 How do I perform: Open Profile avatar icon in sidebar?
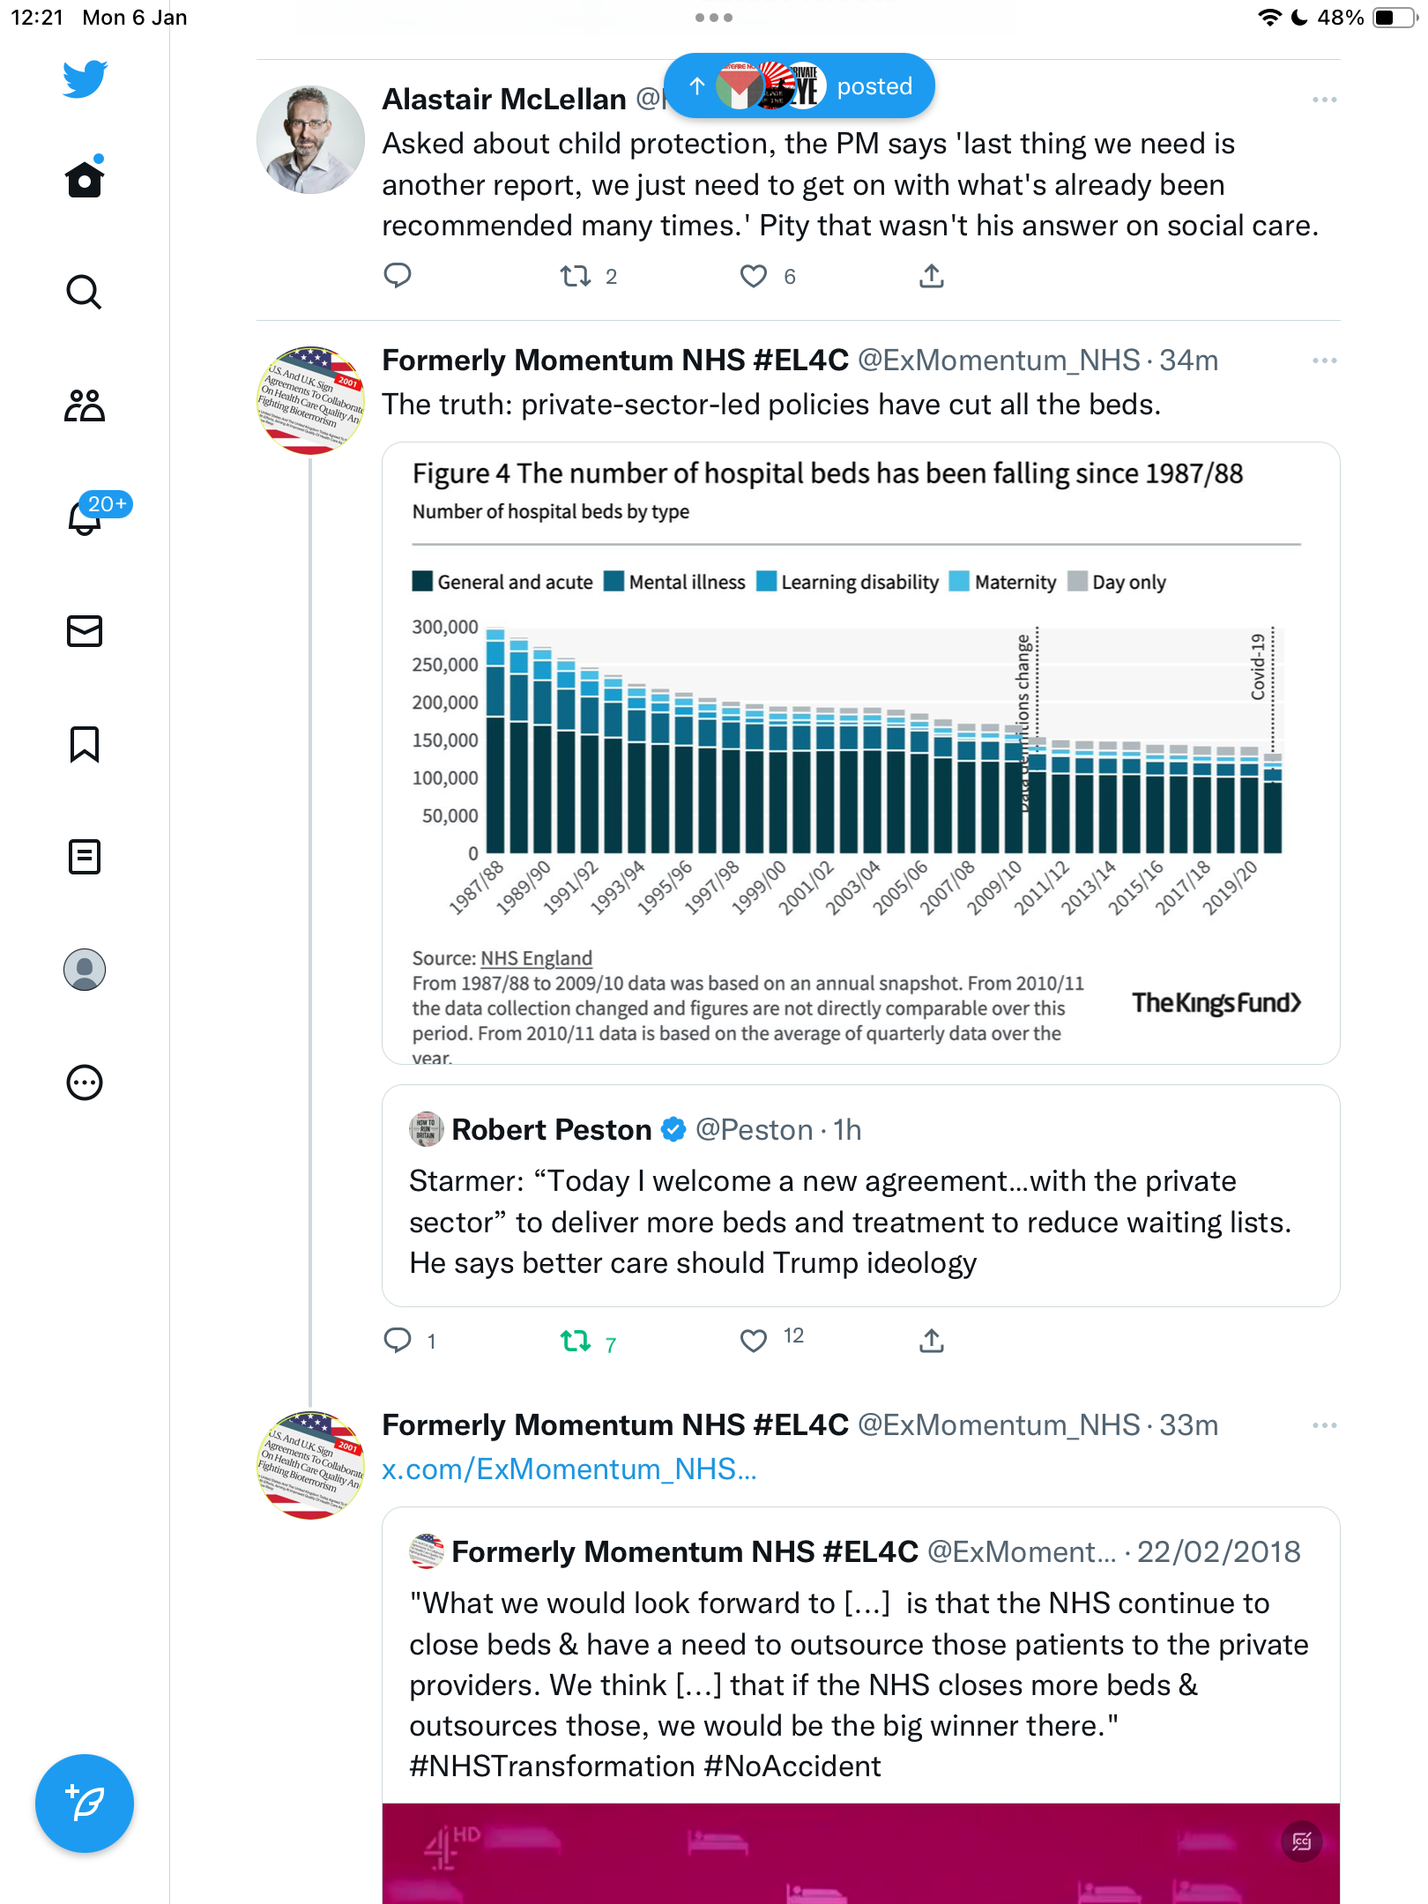point(85,970)
